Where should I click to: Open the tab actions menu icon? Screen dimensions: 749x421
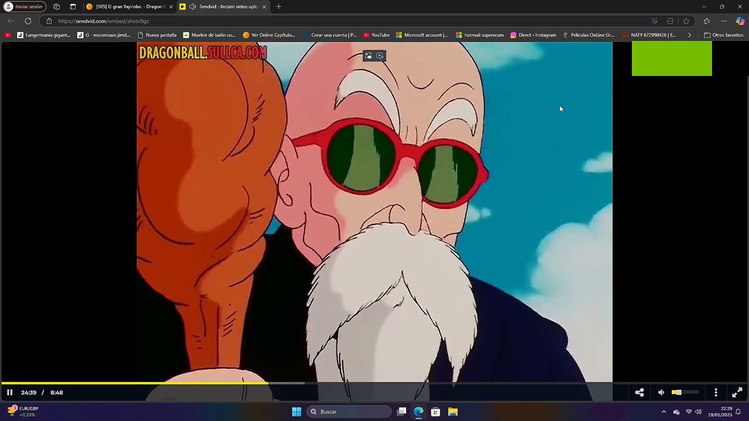73,6
